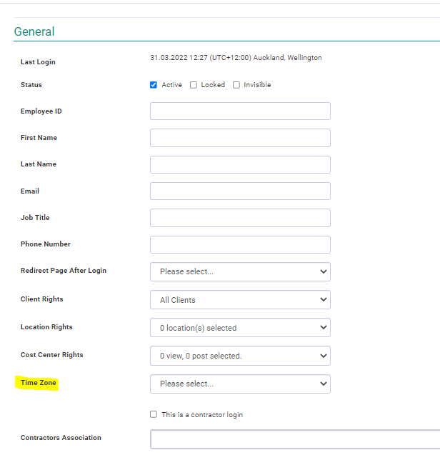
Task: Click the Active checkbox label text
Action: pos(172,85)
